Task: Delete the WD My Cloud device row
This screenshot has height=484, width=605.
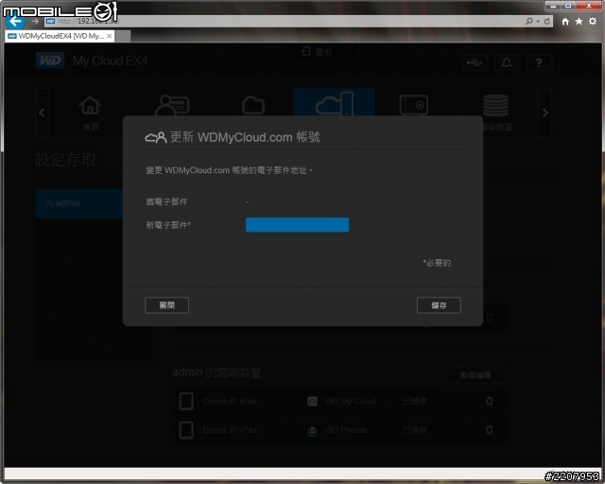Action: click(490, 401)
